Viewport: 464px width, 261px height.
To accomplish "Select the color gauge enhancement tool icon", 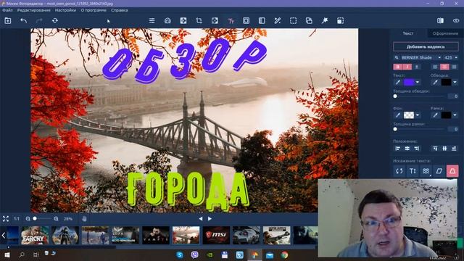I will pos(167,21).
